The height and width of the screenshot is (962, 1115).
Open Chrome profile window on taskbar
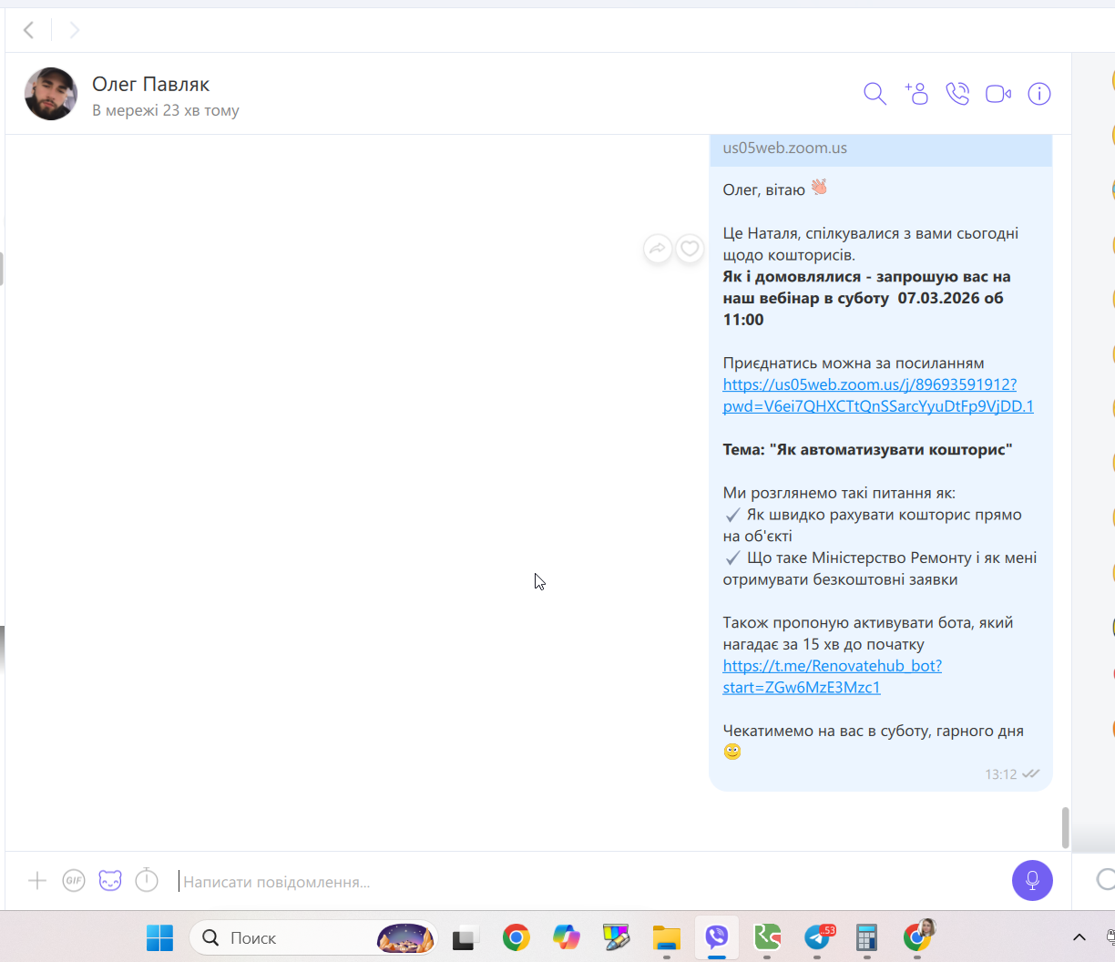[917, 937]
